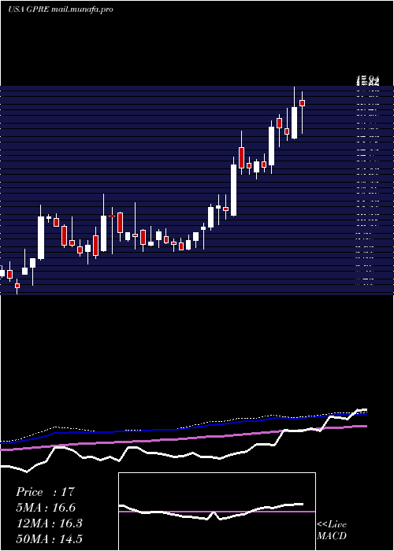Click inside the MACD inset chart

(217, 512)
